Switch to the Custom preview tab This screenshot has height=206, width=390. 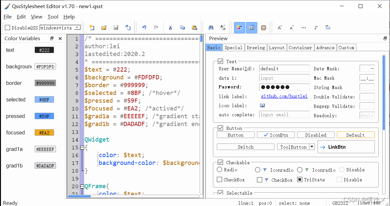coord(346,48)
